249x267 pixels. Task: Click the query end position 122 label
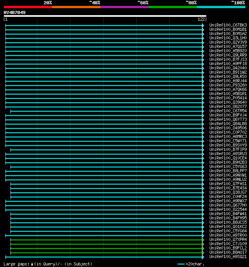pos(201,19)
